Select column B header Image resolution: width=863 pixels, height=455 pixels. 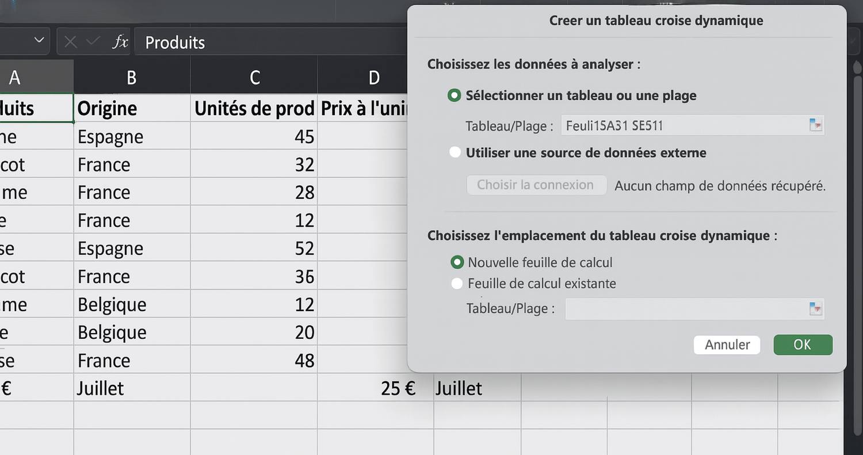point(132,77)
